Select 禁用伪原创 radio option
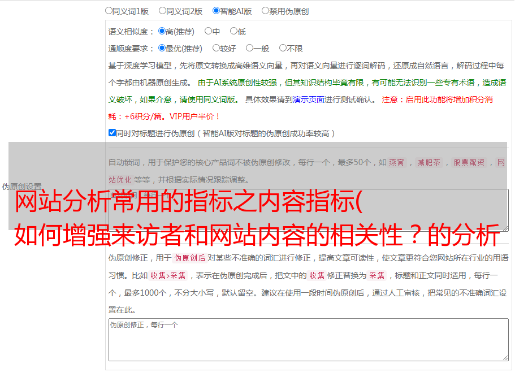The height and width of the screenshot is (372, 515). point(265,11)
